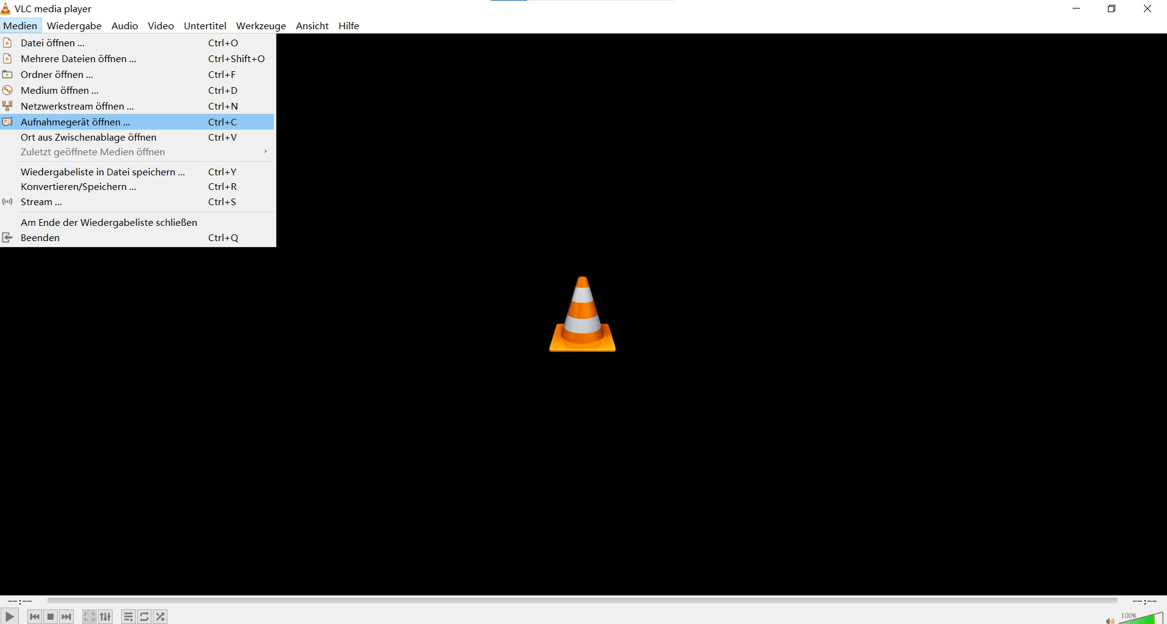This screenshot has height=624, width=1167.
Task: Choose Beenden to quit VLC
Action: [138, 237]
